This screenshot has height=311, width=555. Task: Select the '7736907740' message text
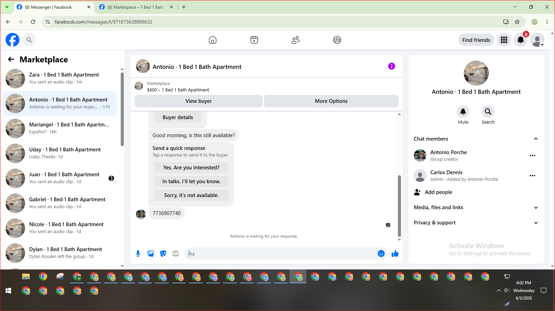coord(166,213)
